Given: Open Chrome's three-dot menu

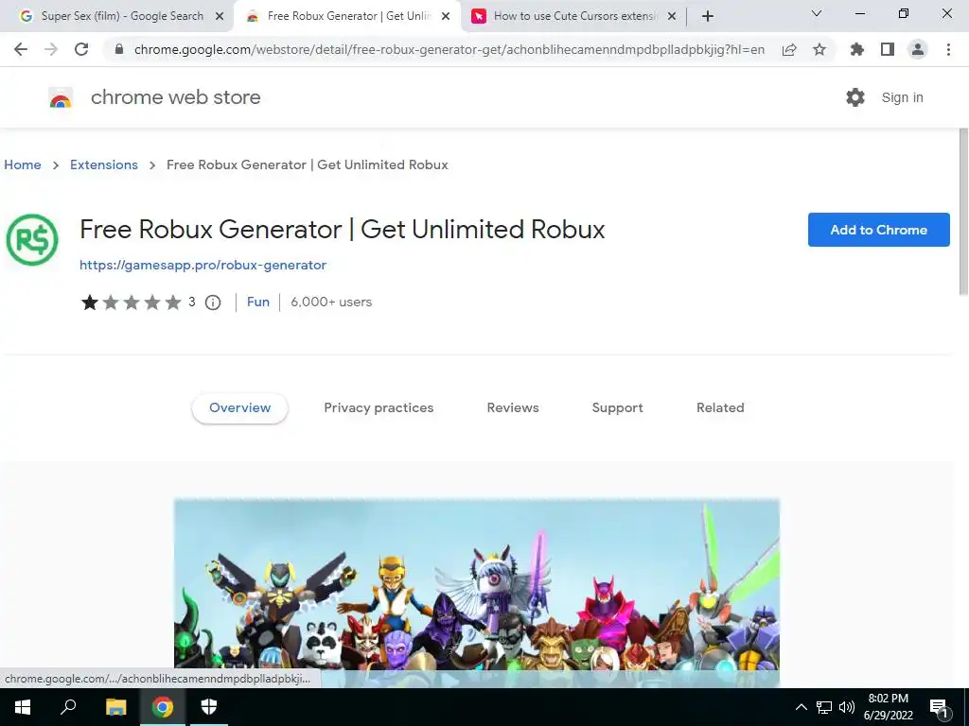Looking at the screenshot, I should pyautogui.click(x=948, y=49).
